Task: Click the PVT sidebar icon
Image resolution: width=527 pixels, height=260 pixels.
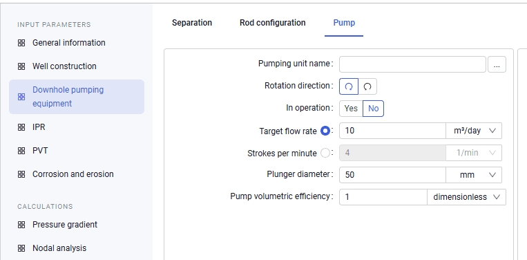Action: pyautogui.click(x=21, y=151)
